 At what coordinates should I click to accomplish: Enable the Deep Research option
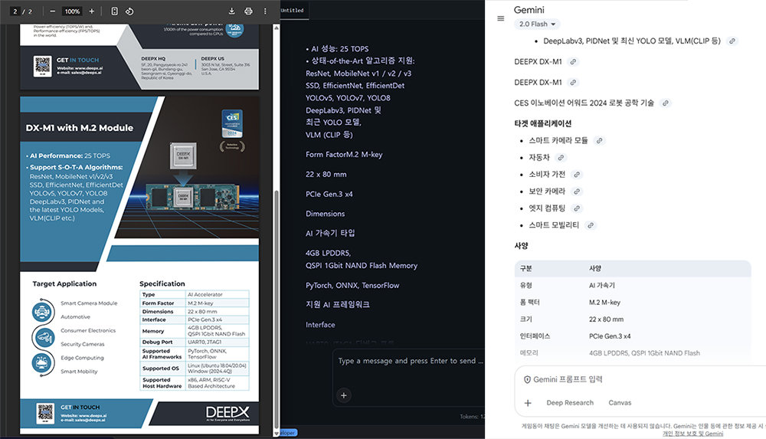click(x=570, y=403)
